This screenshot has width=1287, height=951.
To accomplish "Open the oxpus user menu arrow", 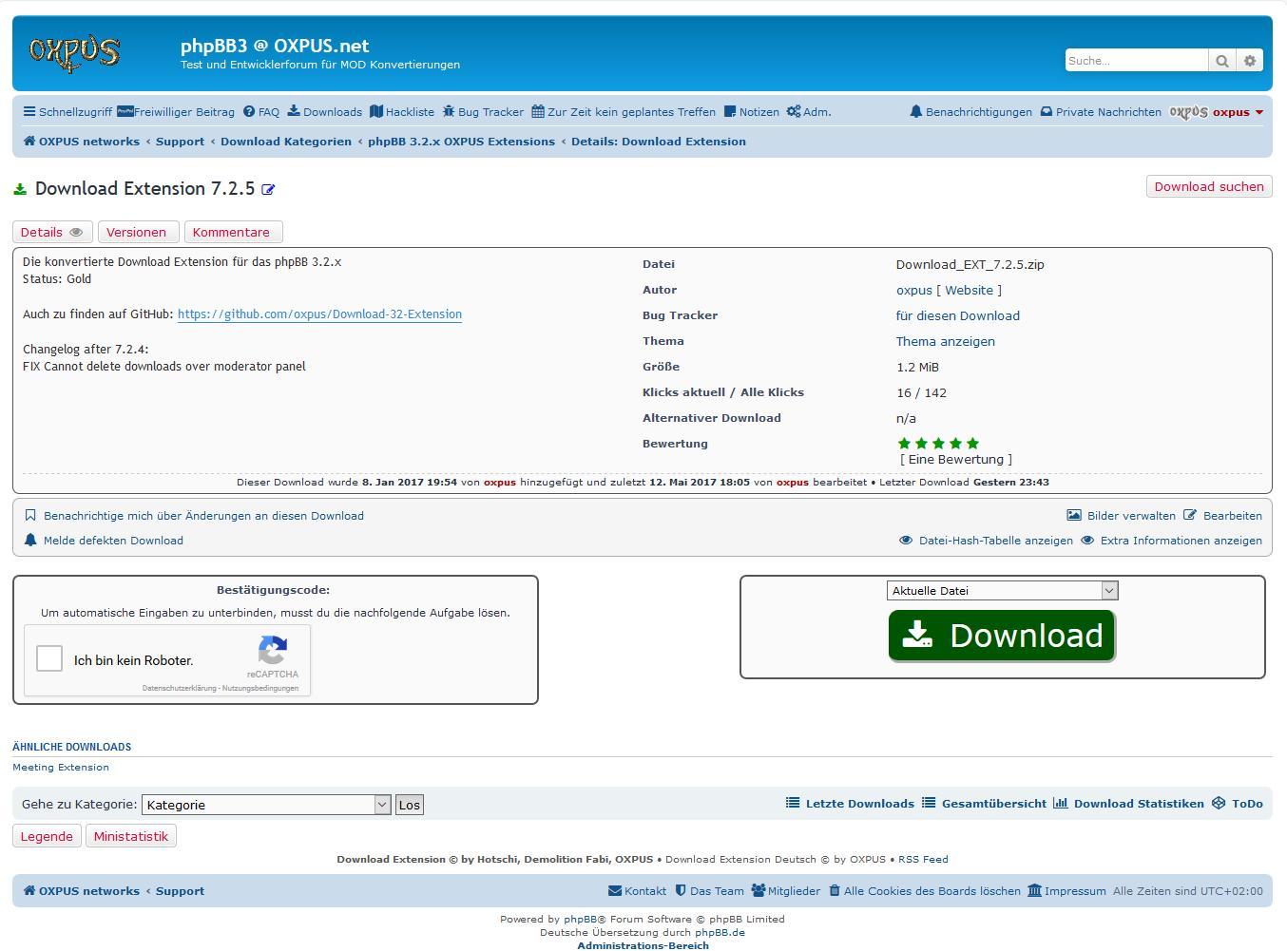I will point(1259,112).
